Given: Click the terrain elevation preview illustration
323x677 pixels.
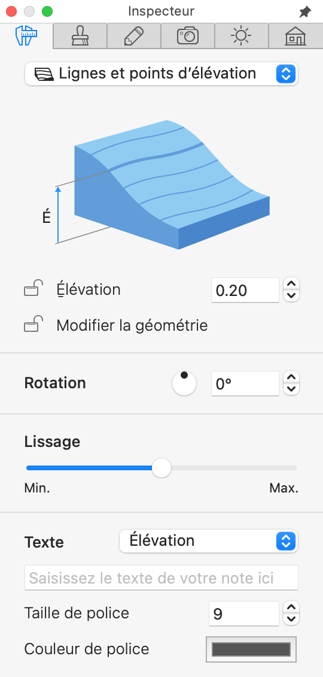Looking at the screenshot, I should [162, 185].
